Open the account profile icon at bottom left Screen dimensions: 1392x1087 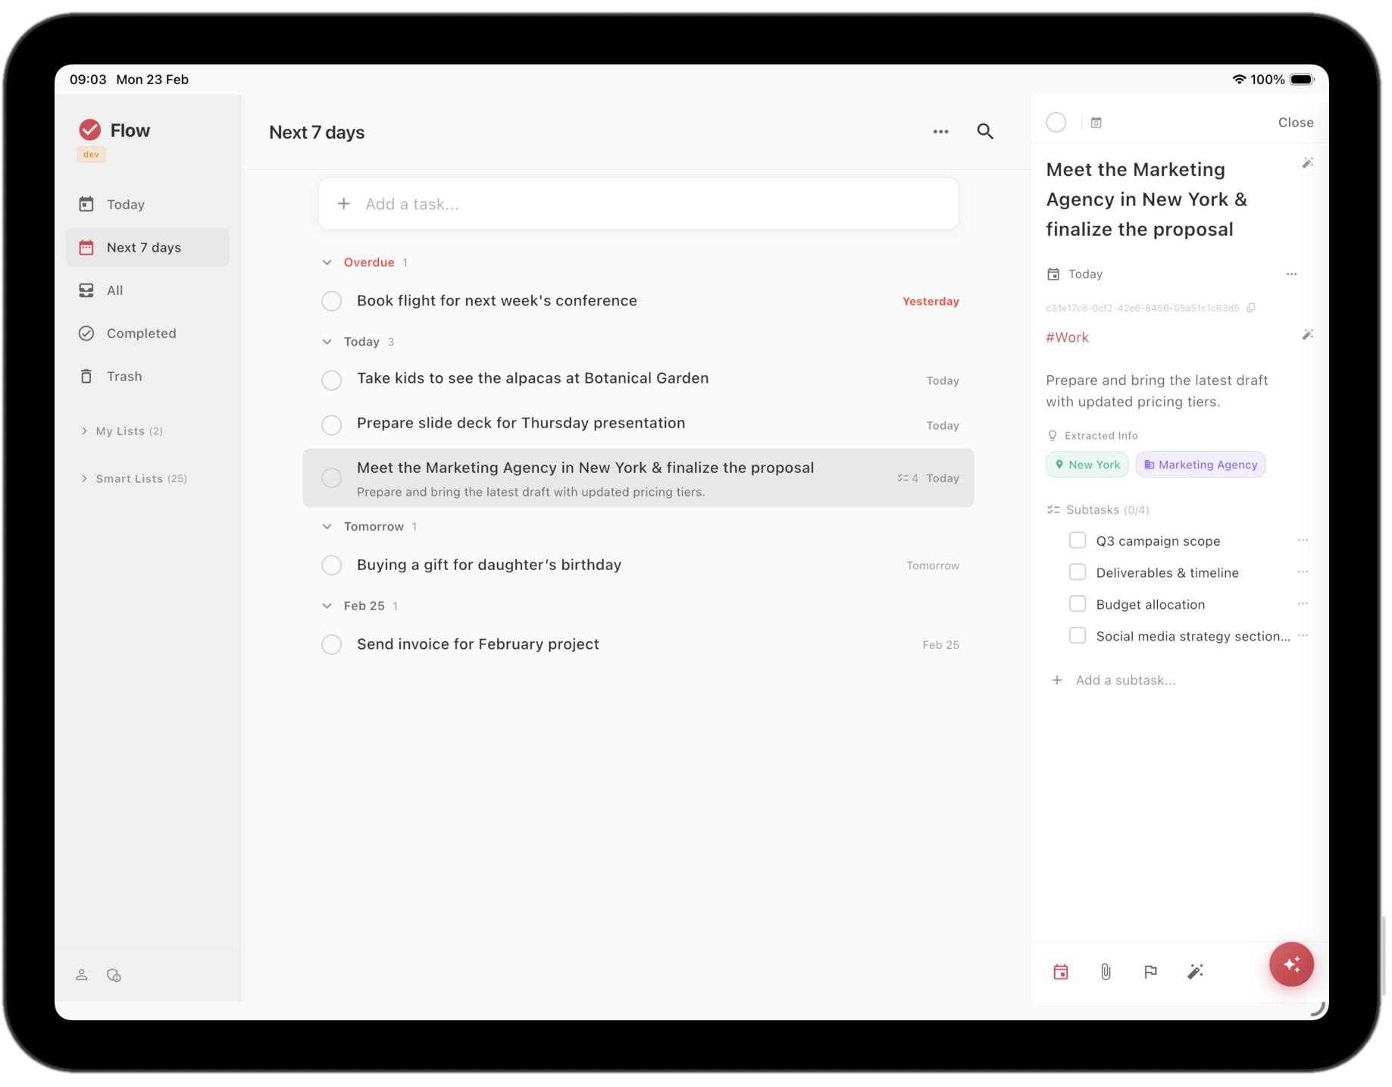tap(82, 976)
